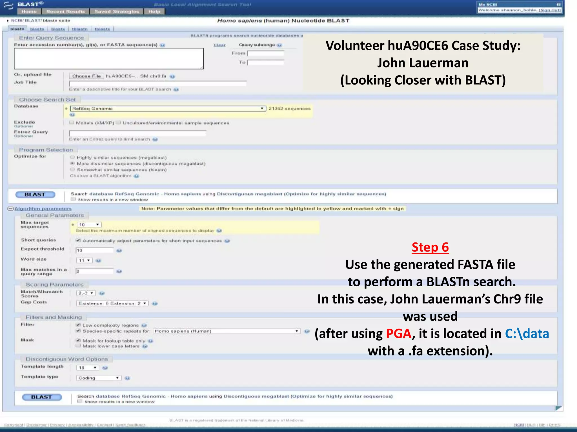
Task: Toggle upper Show results in new window
Action: point(73,199)
